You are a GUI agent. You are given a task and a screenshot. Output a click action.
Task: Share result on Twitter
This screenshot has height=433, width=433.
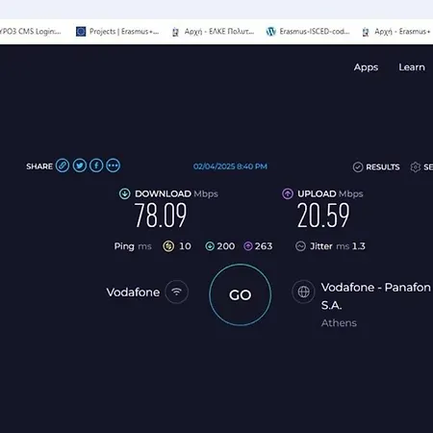pos(80,166)
